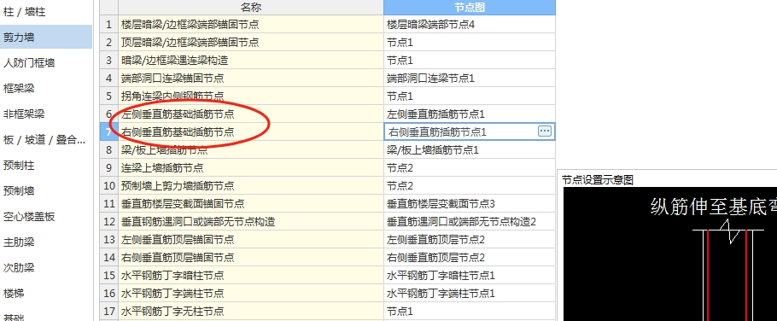Image resolution: width=777 pixels, height=321 pixels.
Task: Click row number 1 header cell
Action: click(x=108, y=24)
